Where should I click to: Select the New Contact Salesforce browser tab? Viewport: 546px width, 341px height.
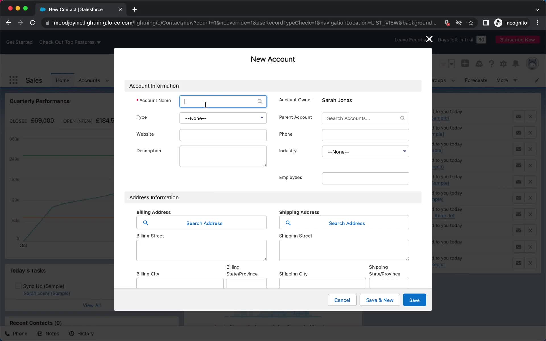click(81, 9)
